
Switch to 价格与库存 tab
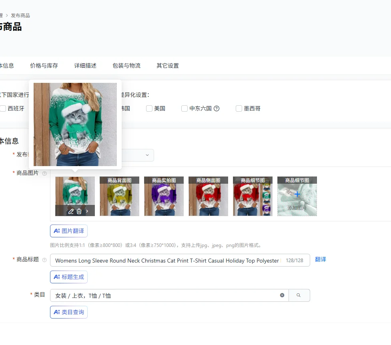[44, 66]
